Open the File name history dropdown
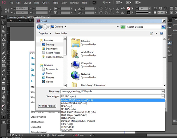The height and width of the screenshot is (138, 177). [163, 91]
